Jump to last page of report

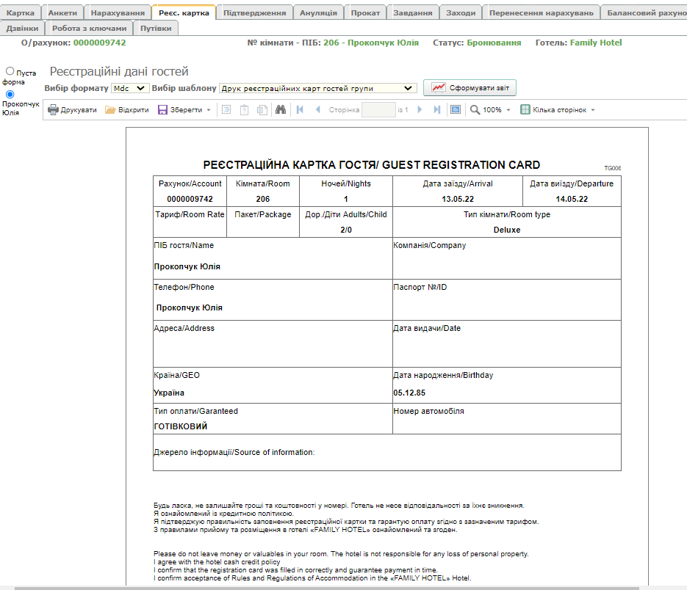pos(437,110)
